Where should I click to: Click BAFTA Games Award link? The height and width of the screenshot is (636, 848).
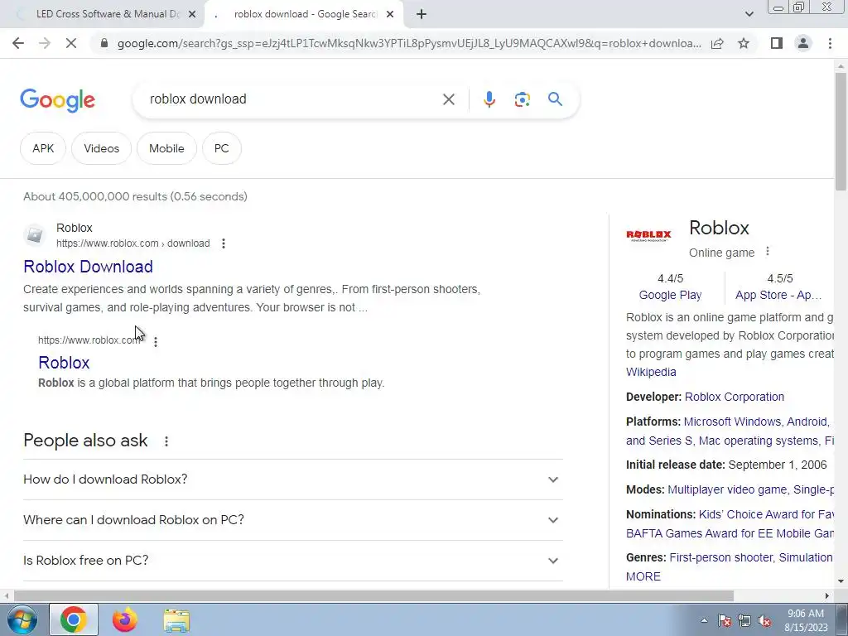(730, 533)
